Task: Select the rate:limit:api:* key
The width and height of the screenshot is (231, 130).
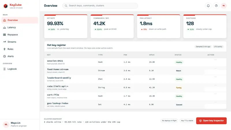Action: (x=57, y=86)
